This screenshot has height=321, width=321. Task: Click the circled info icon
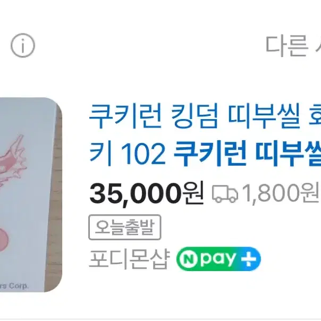tap(23, 45)
